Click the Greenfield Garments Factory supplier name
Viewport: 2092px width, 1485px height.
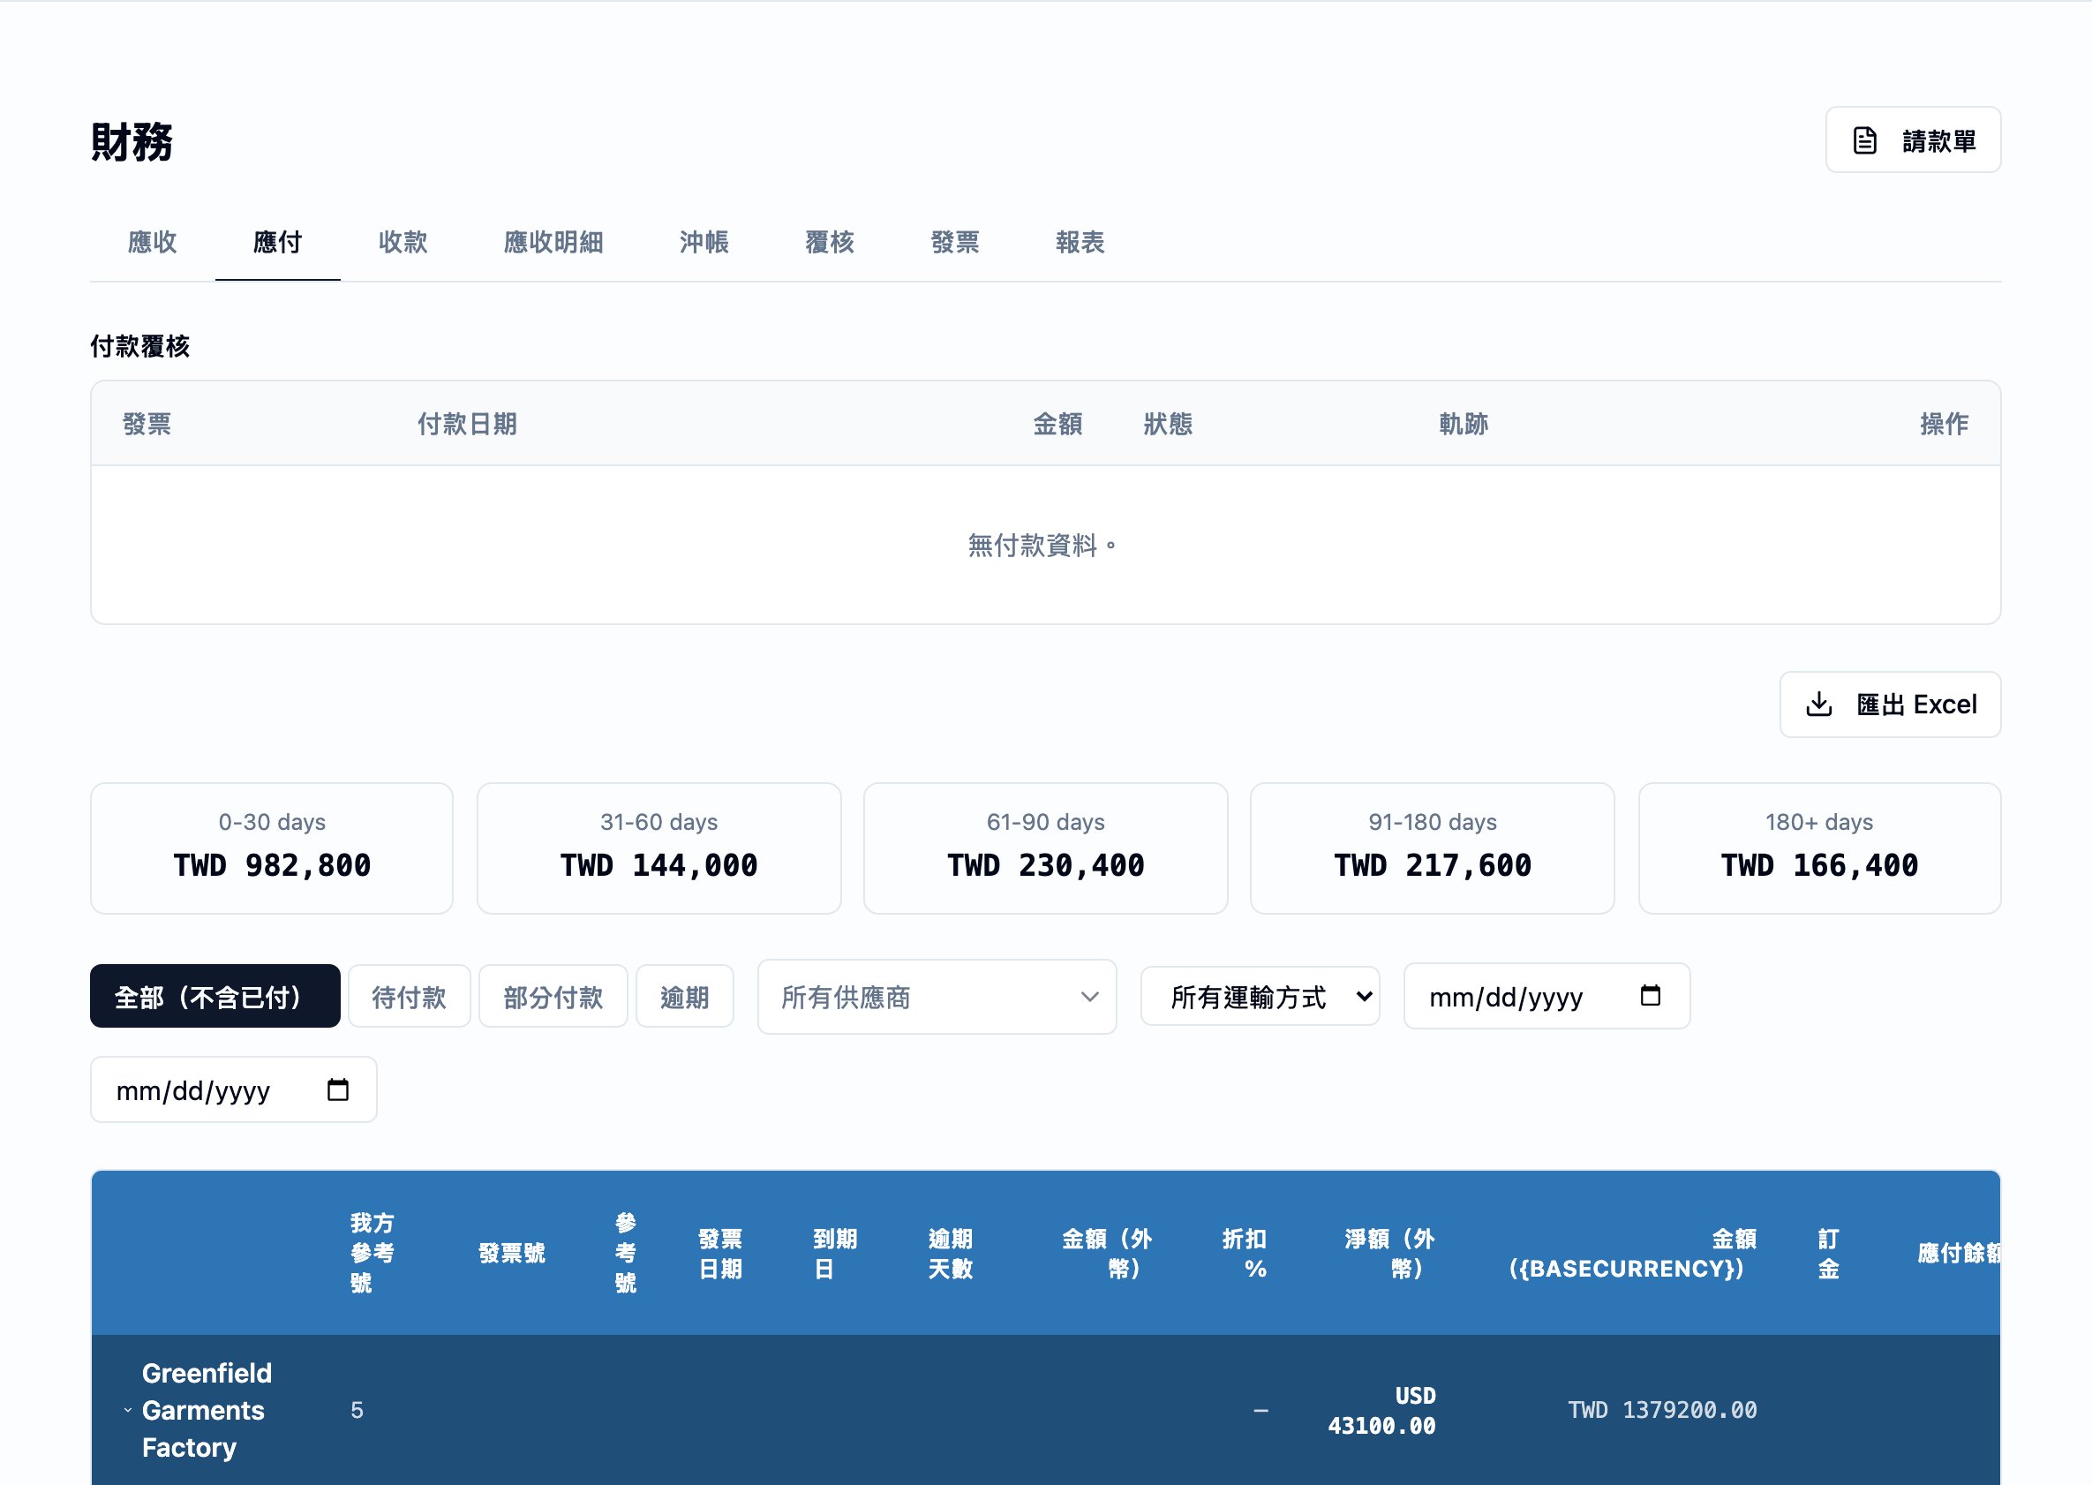[207, 1410]
